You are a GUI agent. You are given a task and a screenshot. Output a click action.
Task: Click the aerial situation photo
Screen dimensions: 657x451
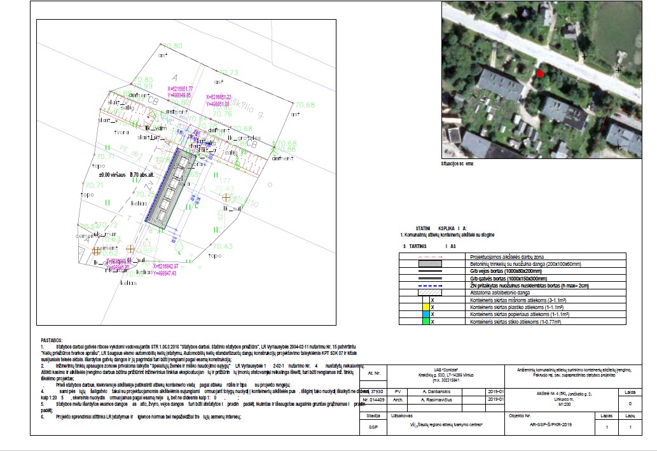pyautogui.click(x=541, y=80)
